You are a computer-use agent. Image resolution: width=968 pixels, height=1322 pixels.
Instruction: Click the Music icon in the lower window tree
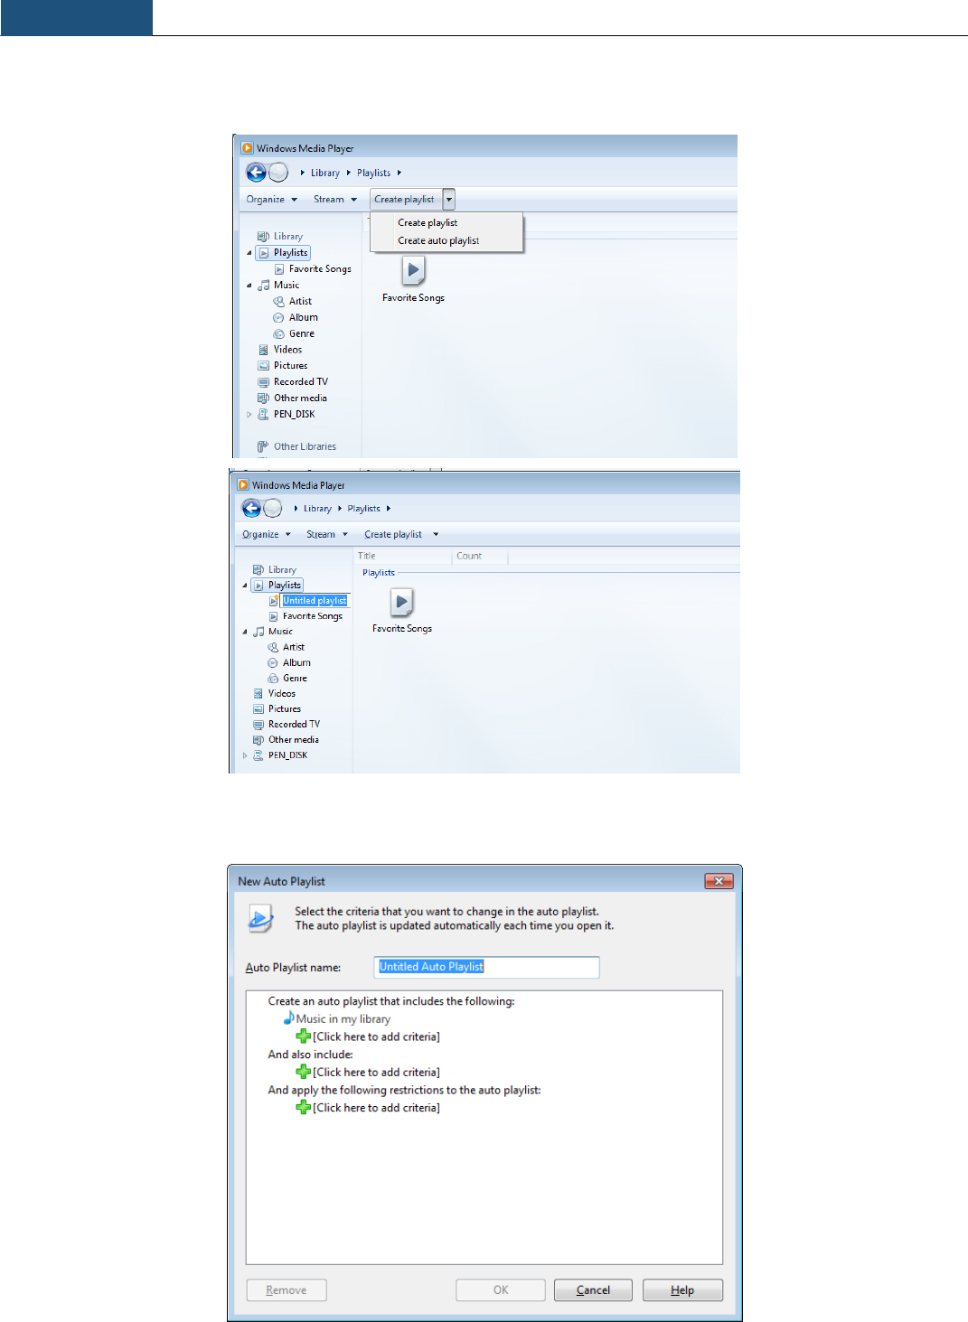[258, 632]
